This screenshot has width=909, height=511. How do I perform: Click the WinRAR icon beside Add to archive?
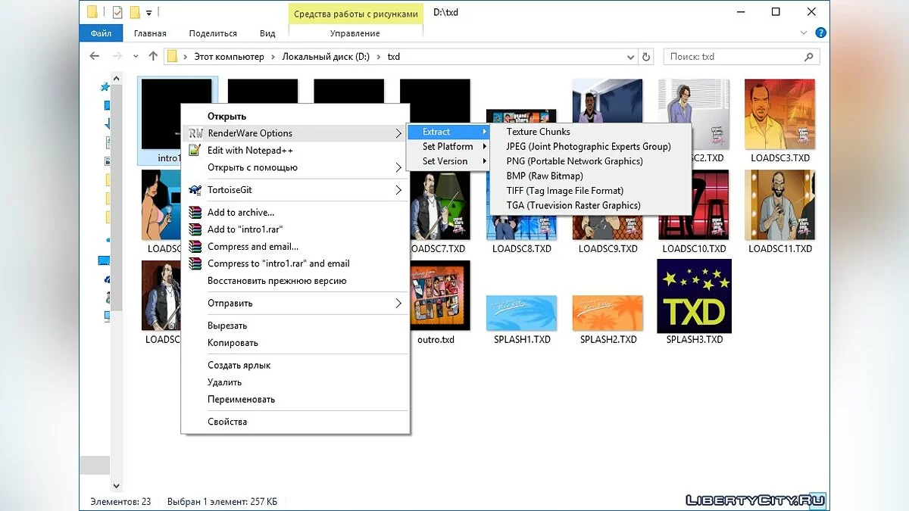click(x=195, y=213)
